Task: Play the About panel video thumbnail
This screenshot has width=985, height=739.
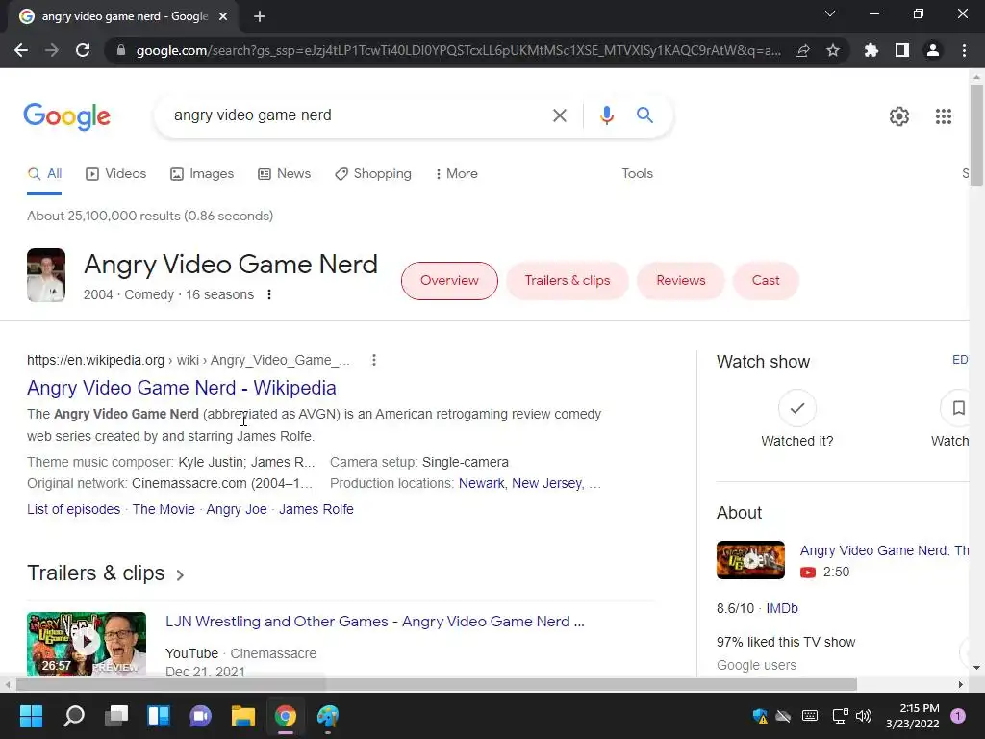Action: 750,560
